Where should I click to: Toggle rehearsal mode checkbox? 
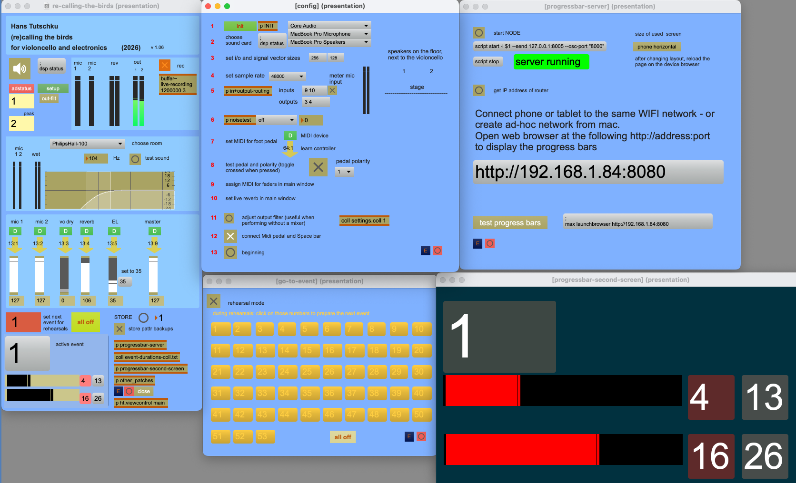(214, 301)
